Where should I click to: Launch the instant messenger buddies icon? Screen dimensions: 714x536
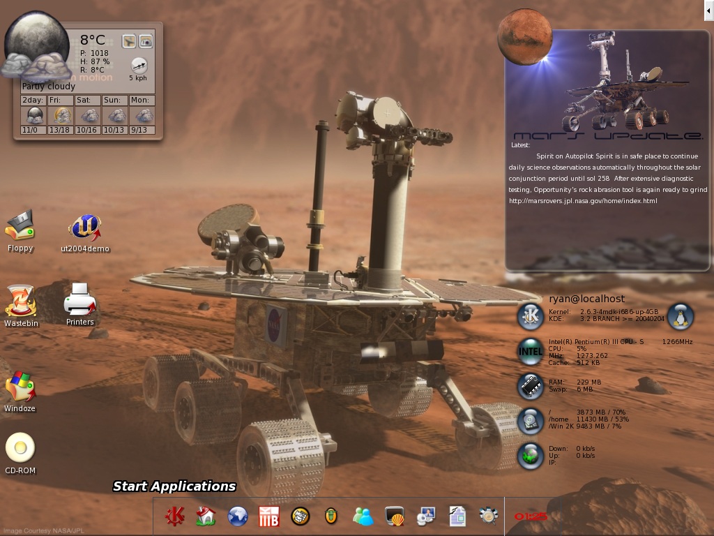[x=363, y=516]
